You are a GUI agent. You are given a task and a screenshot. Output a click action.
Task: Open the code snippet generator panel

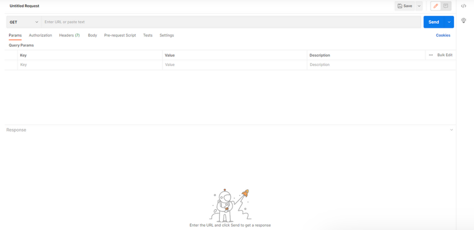pyautogui.click(x=464, y=6)
